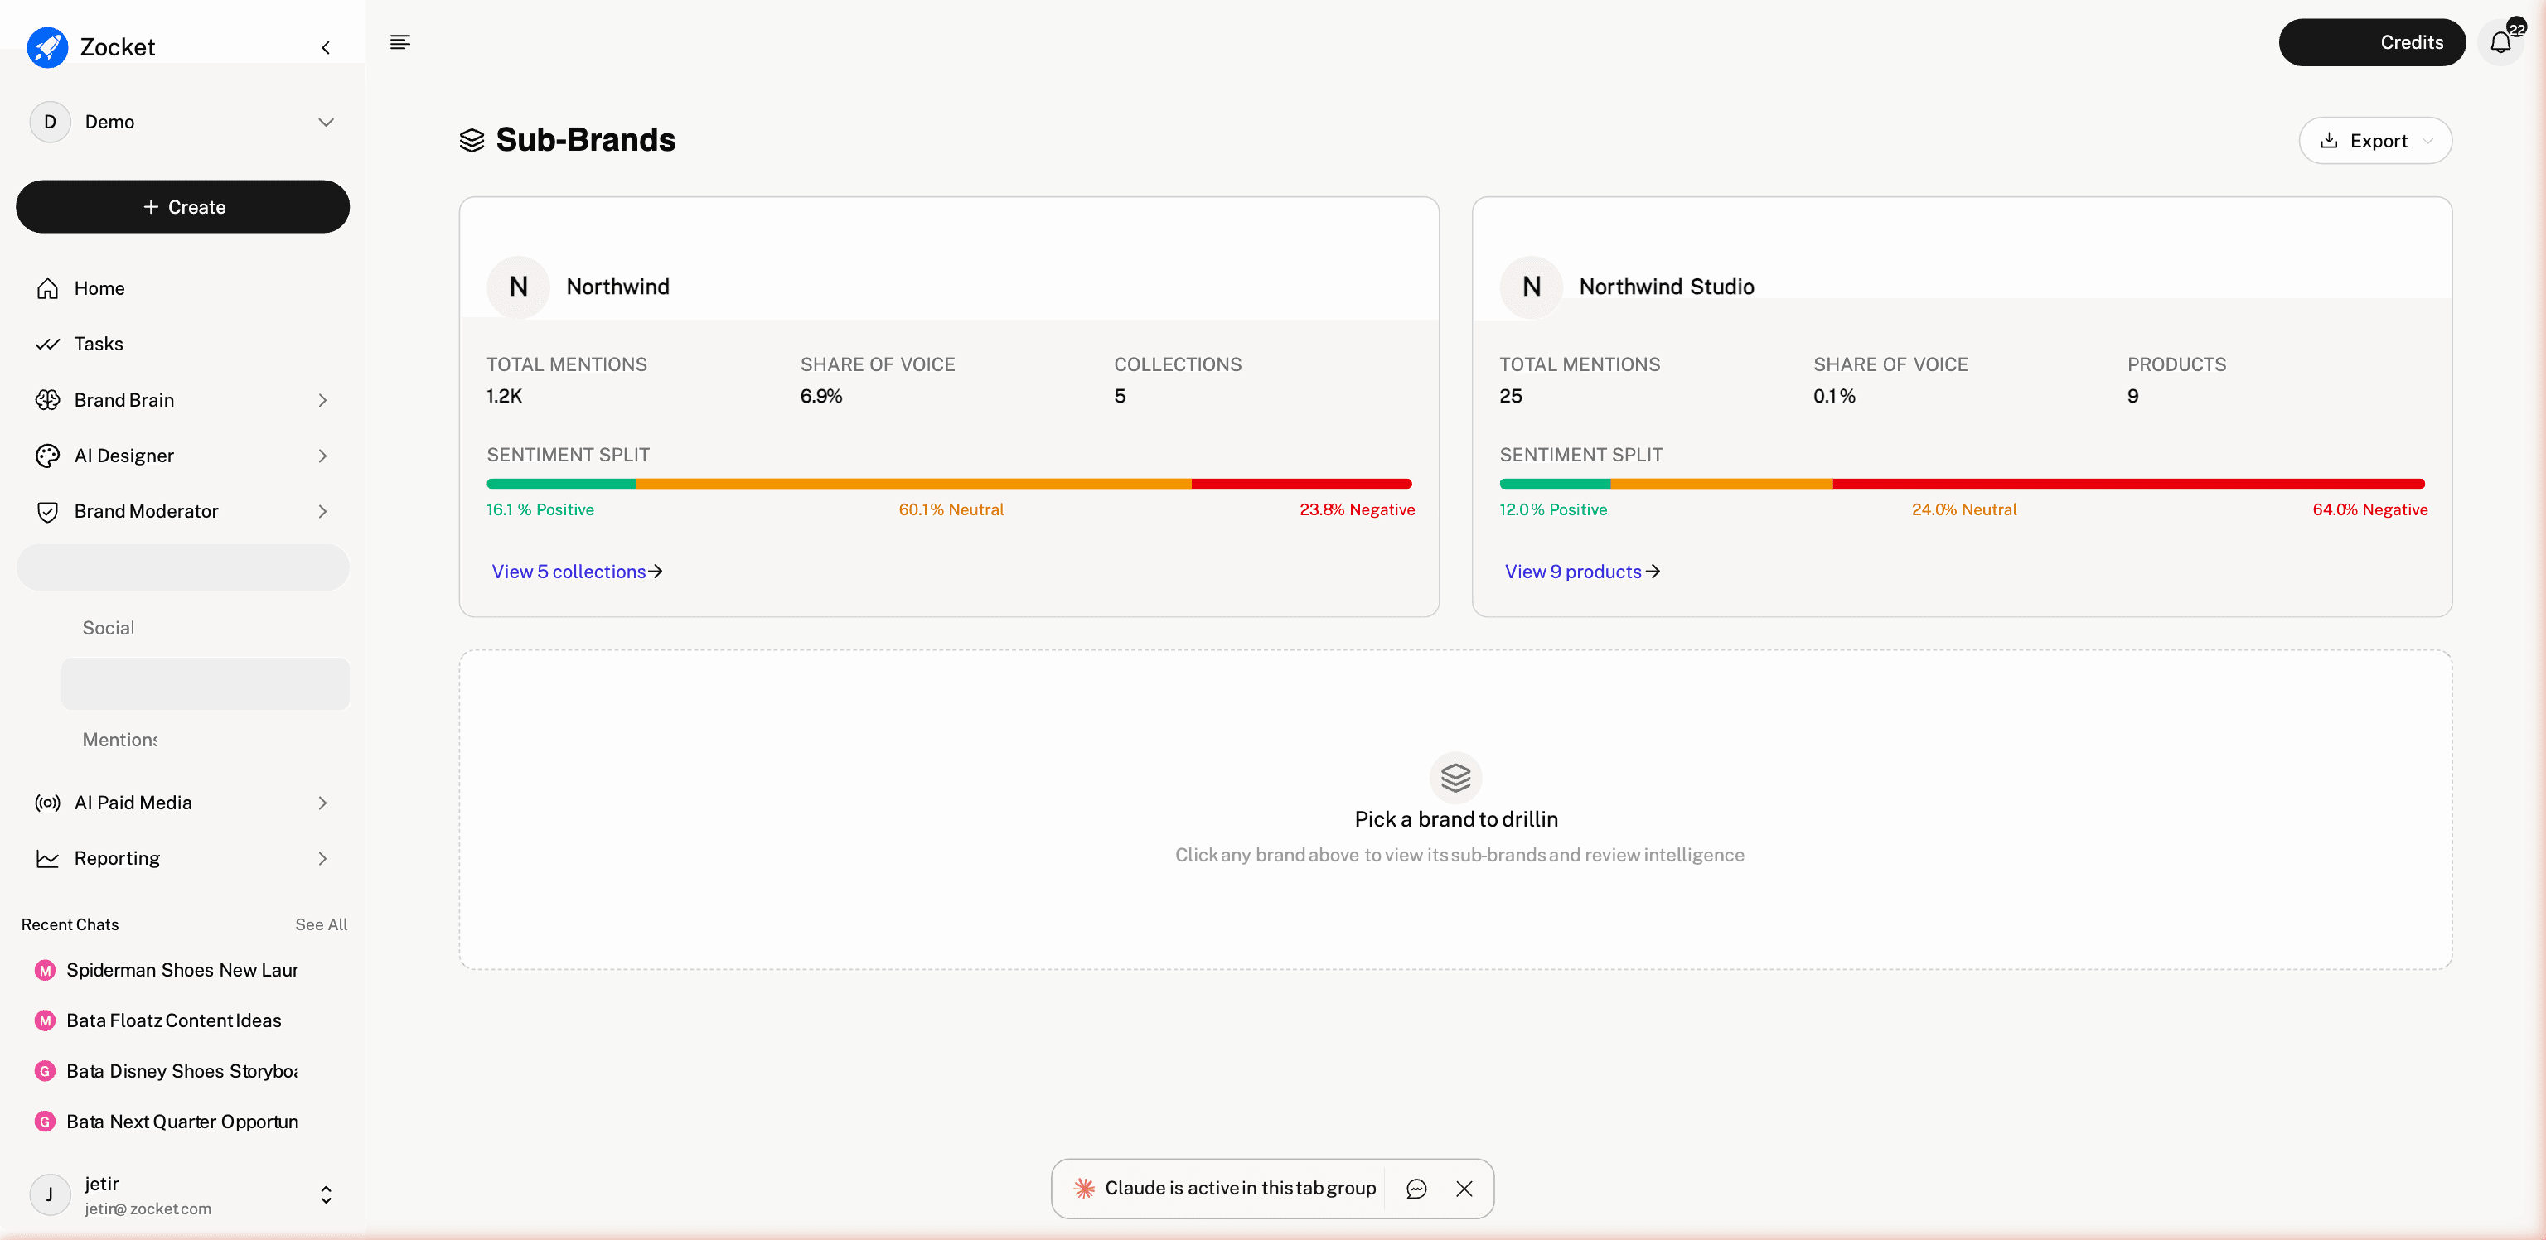
Task: Click the Claude asterisk logo in banner
Action: (1084, 1188)
